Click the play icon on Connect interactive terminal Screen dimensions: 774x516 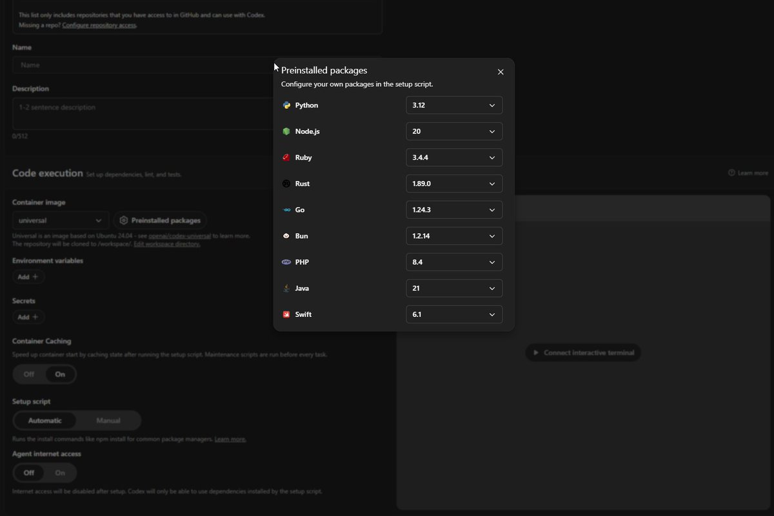coord(535,352)
